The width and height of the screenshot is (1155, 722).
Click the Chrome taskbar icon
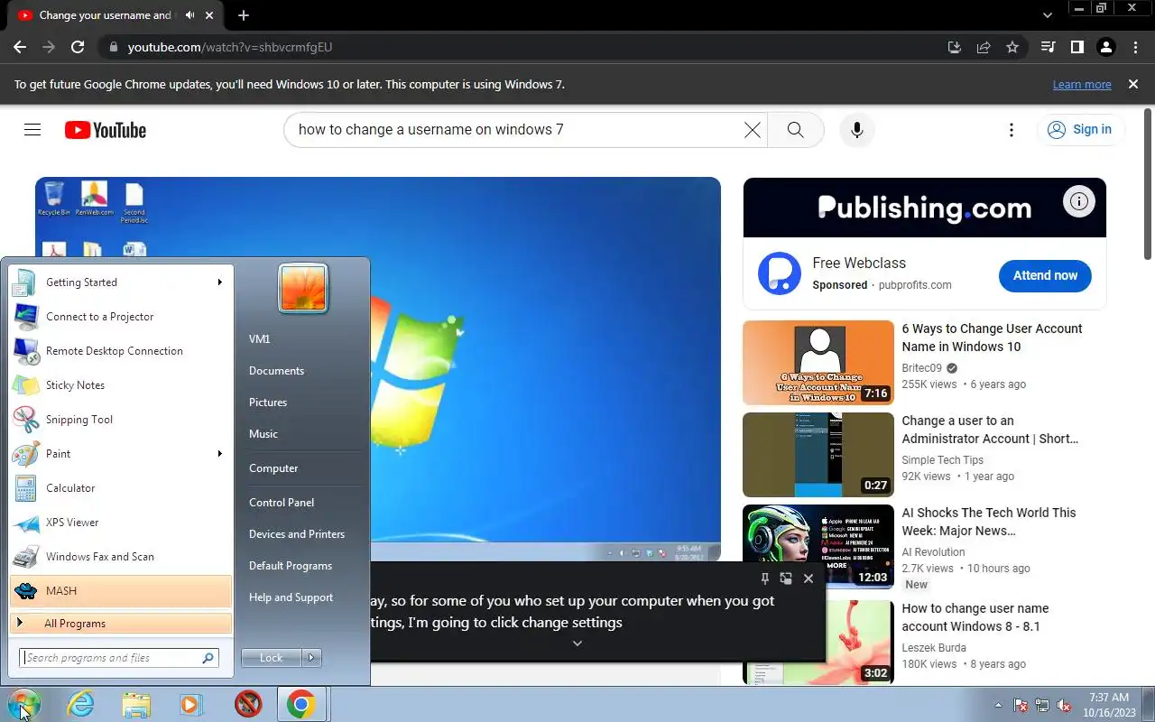301,704
